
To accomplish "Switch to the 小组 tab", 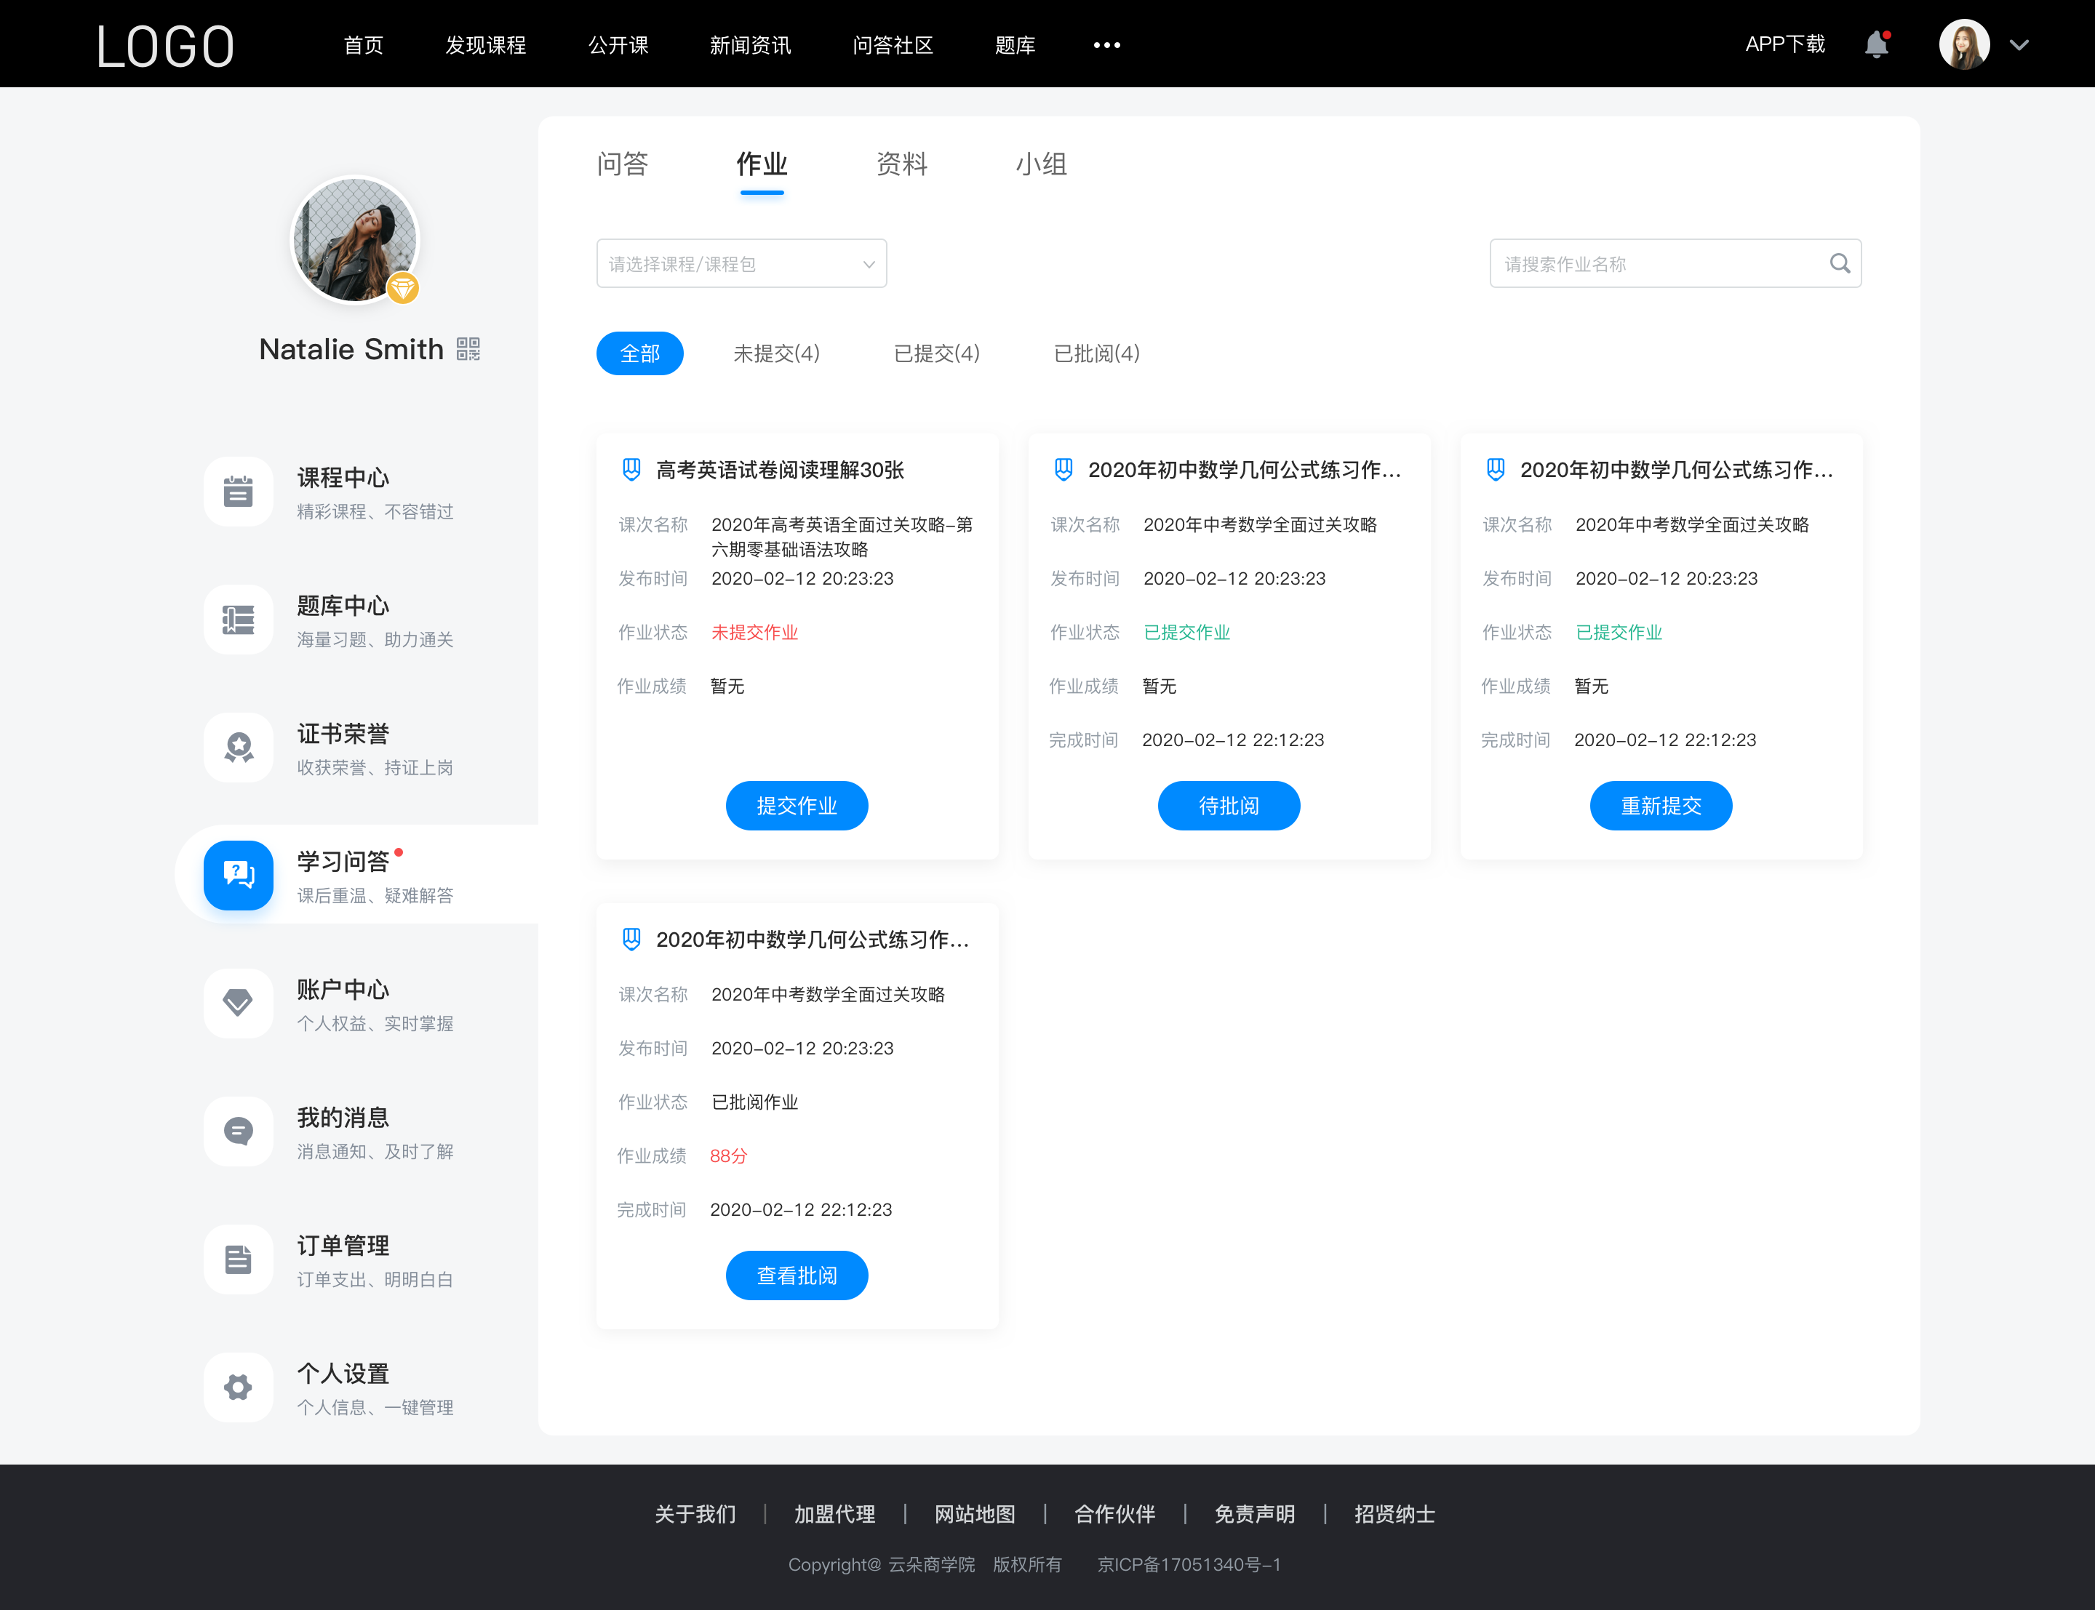I will pos(1038,164).
